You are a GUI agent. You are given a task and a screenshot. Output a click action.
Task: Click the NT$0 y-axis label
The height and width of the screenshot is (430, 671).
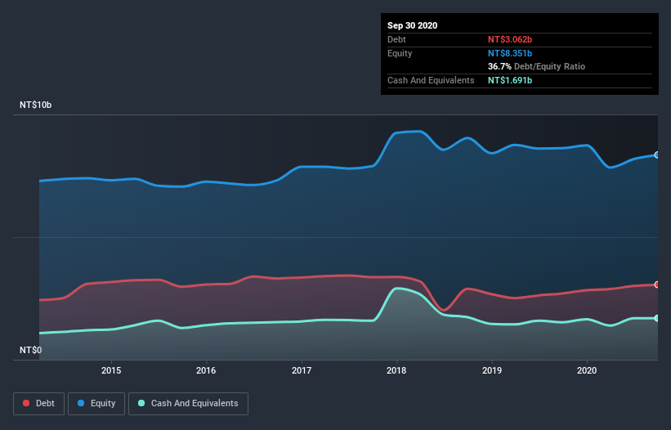(31, 350)
